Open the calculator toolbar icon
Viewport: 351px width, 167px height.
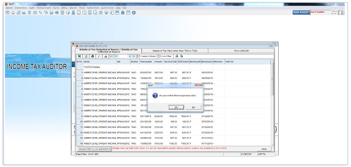tap(62, 13)
